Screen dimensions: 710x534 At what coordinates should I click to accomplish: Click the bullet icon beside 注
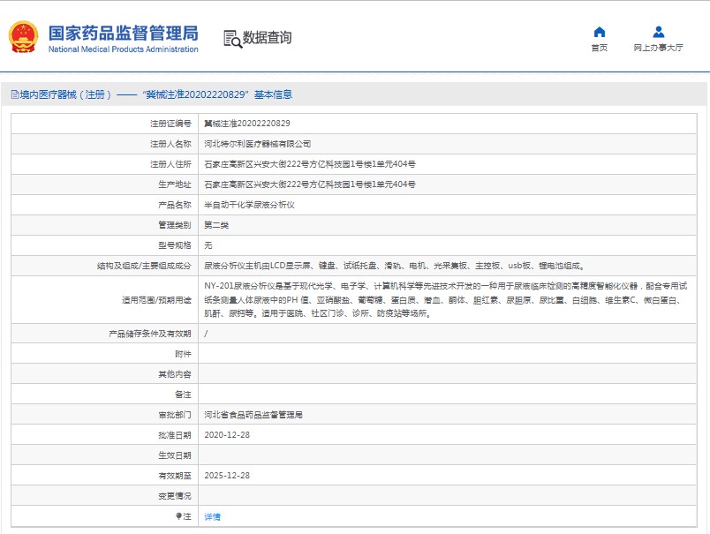point(178,515)
